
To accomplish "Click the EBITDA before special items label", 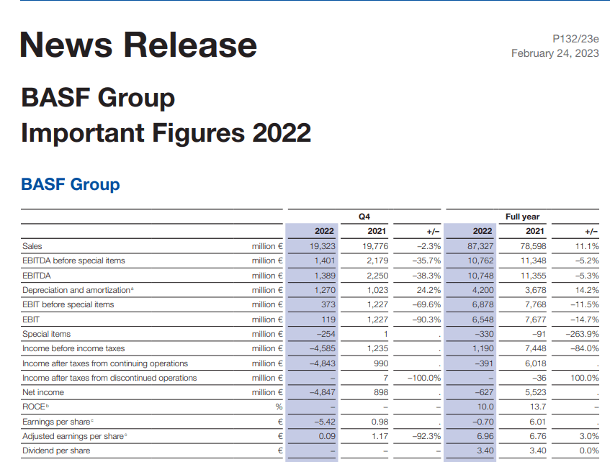I will click(x=73, y=261).
